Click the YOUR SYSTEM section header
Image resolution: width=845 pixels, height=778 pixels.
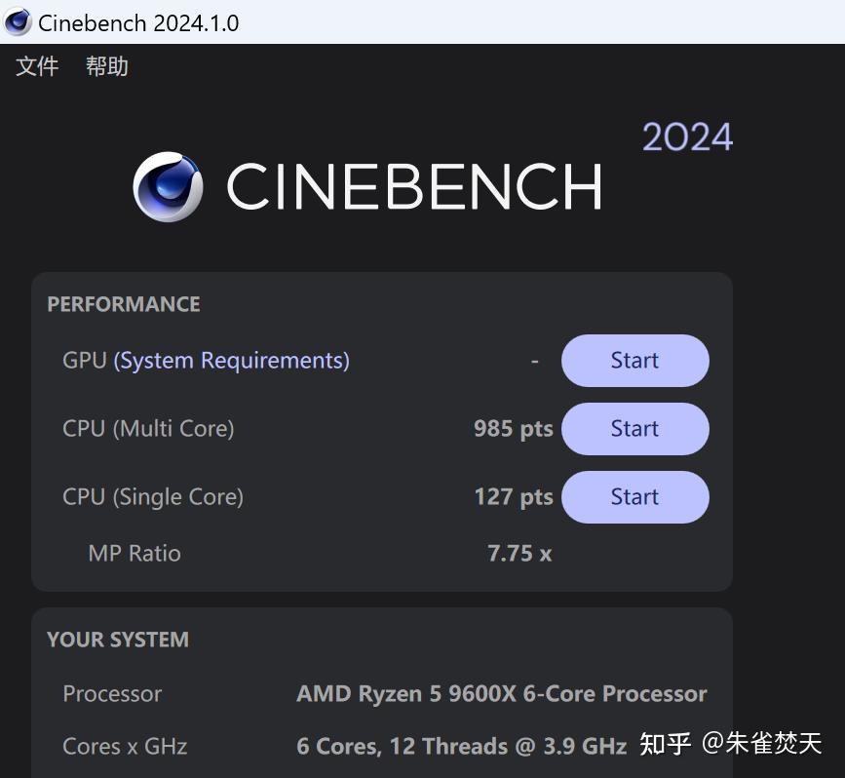point(117,640)
